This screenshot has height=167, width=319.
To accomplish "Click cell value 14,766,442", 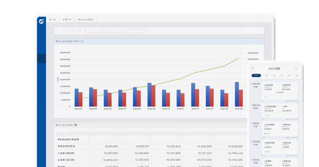I will point(235,153).
